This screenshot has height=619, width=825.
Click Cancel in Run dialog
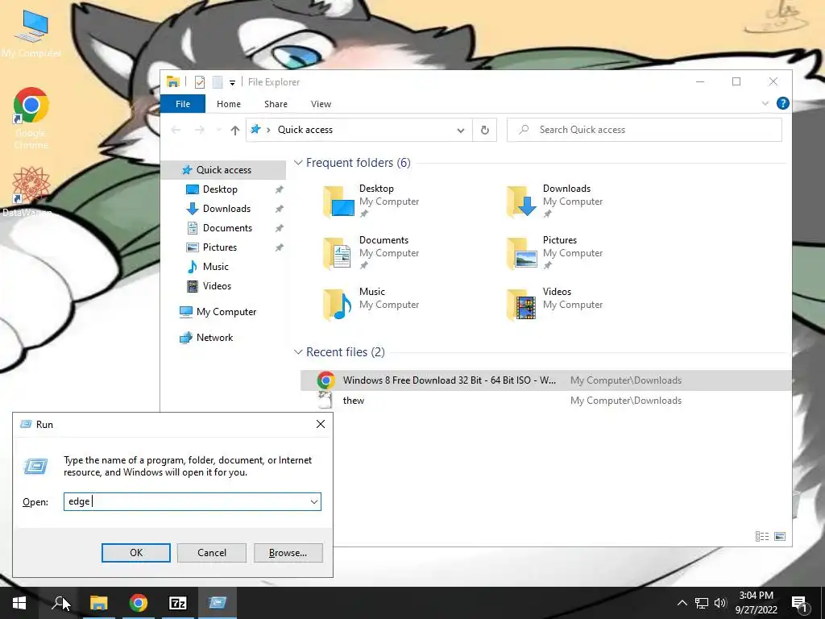tap(212, 553)
